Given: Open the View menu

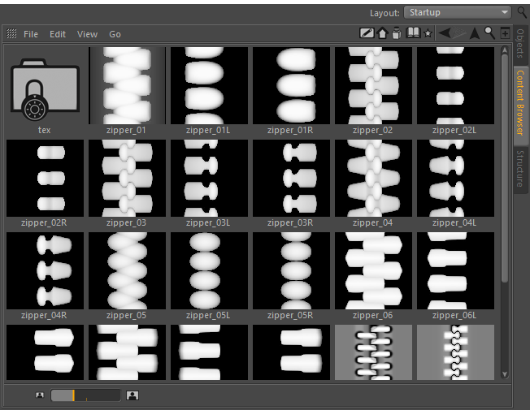Looking at the screenshot, I should tap(87, 34).
